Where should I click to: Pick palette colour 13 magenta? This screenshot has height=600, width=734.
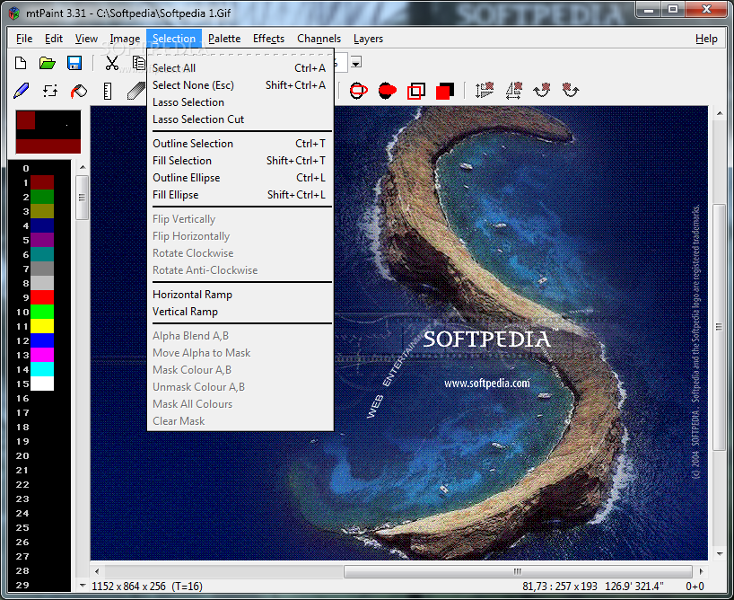[x=42, y=355]
